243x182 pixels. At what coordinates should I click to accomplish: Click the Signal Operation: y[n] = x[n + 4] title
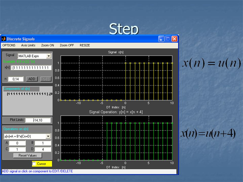[x=116, y=112]
